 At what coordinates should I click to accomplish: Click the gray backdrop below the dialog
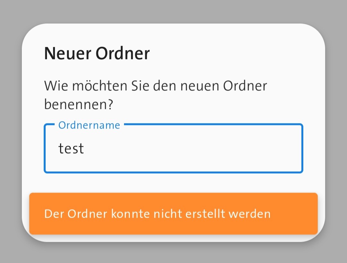click(173, 254)
